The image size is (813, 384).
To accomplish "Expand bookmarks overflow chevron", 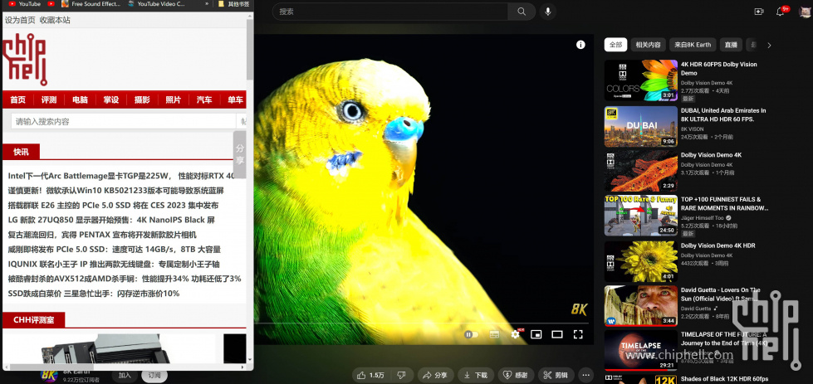I will 207,3.
